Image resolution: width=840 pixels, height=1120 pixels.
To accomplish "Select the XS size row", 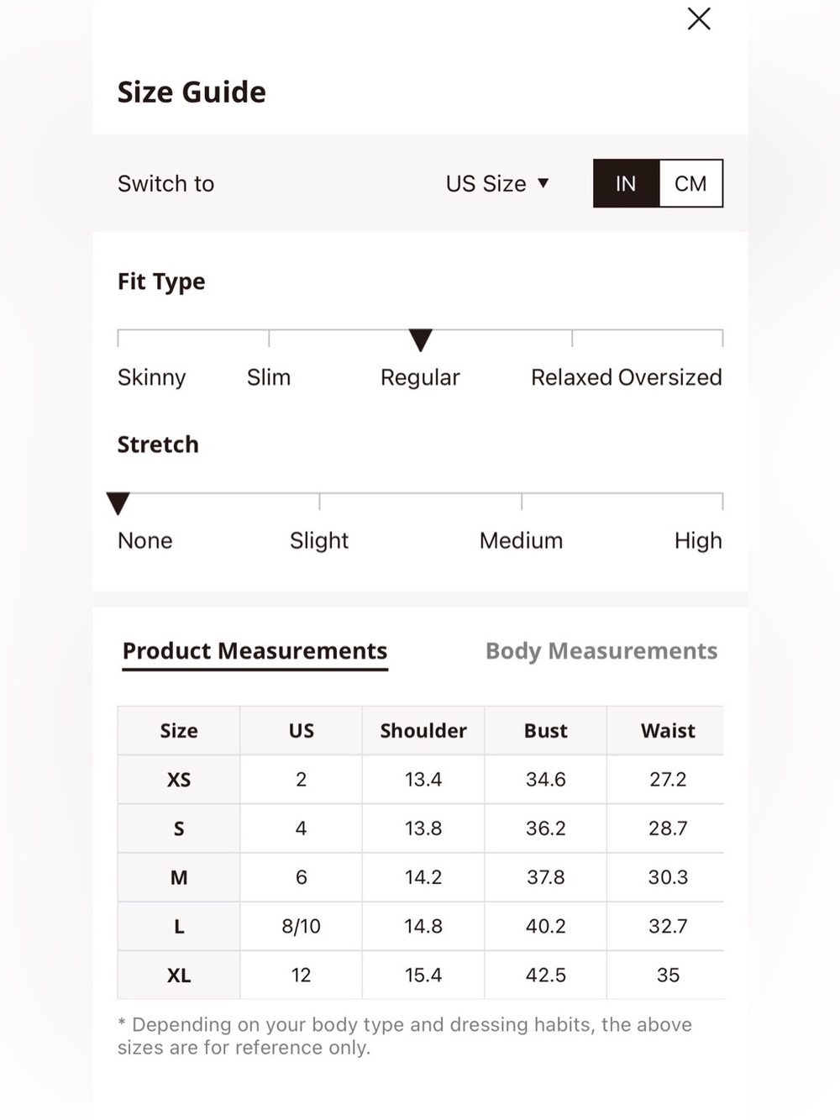I will click(x=420, y=779).
